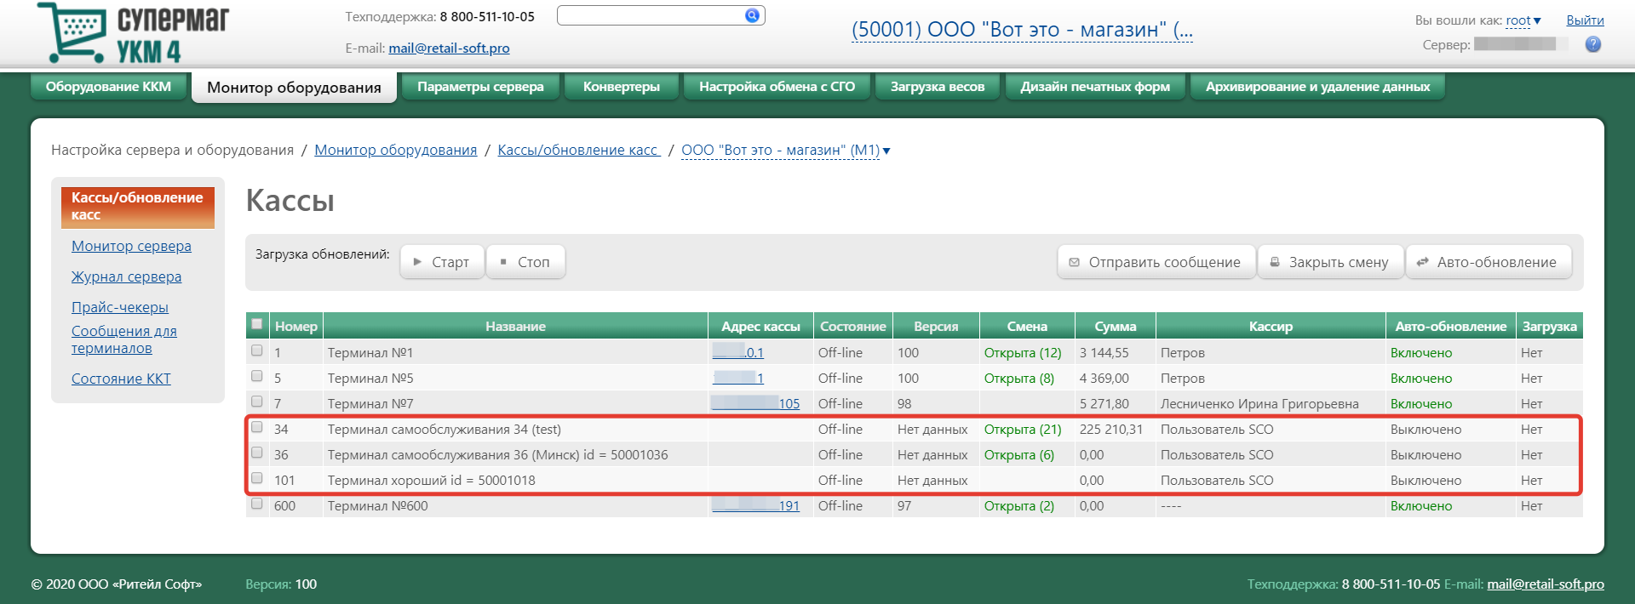Expand breadcrumb store dropdown ООО (М1)
The width and height of the screenshot is (1635, 604).
[x=785, y=151]
